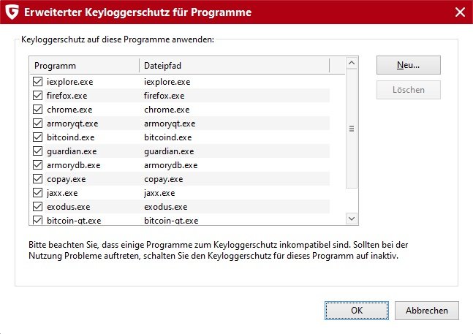Select the bitcoin-qt.exe program name
This screenshot has height=334, width=473.
click(74, 221)
